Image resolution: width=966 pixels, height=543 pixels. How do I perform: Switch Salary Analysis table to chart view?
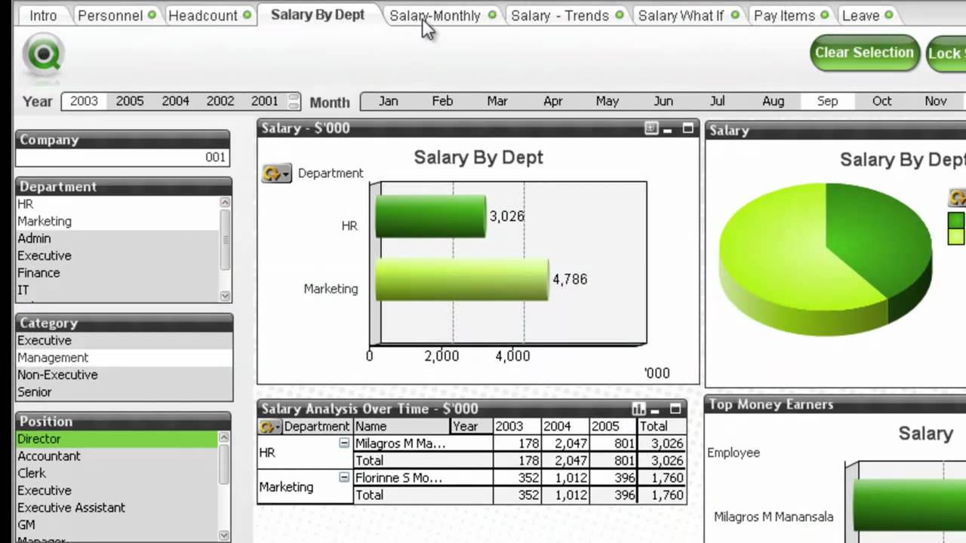[639, 409]
